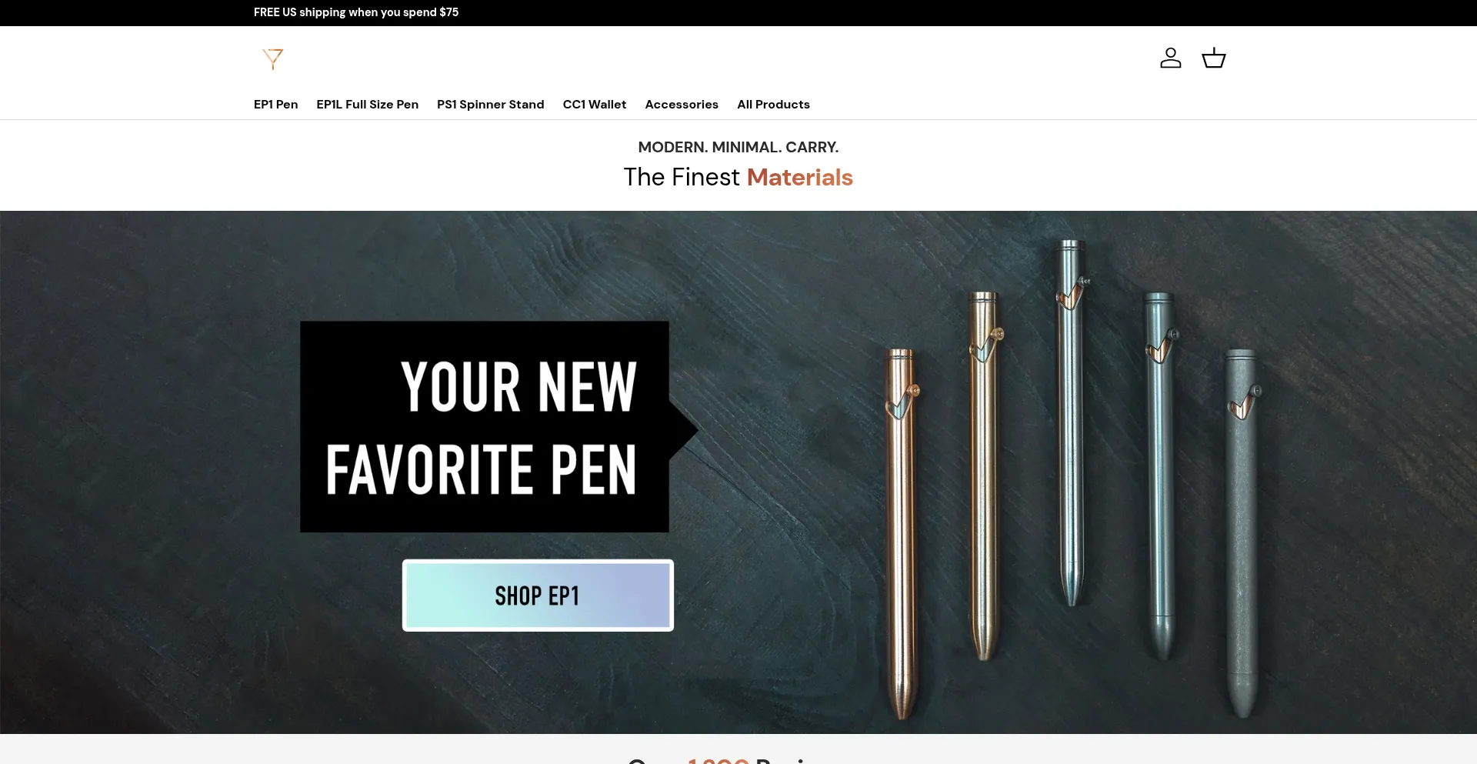Select PS1 Spinner Stand in navigation
Screen dimensions: 1477x764
point(490,105)
